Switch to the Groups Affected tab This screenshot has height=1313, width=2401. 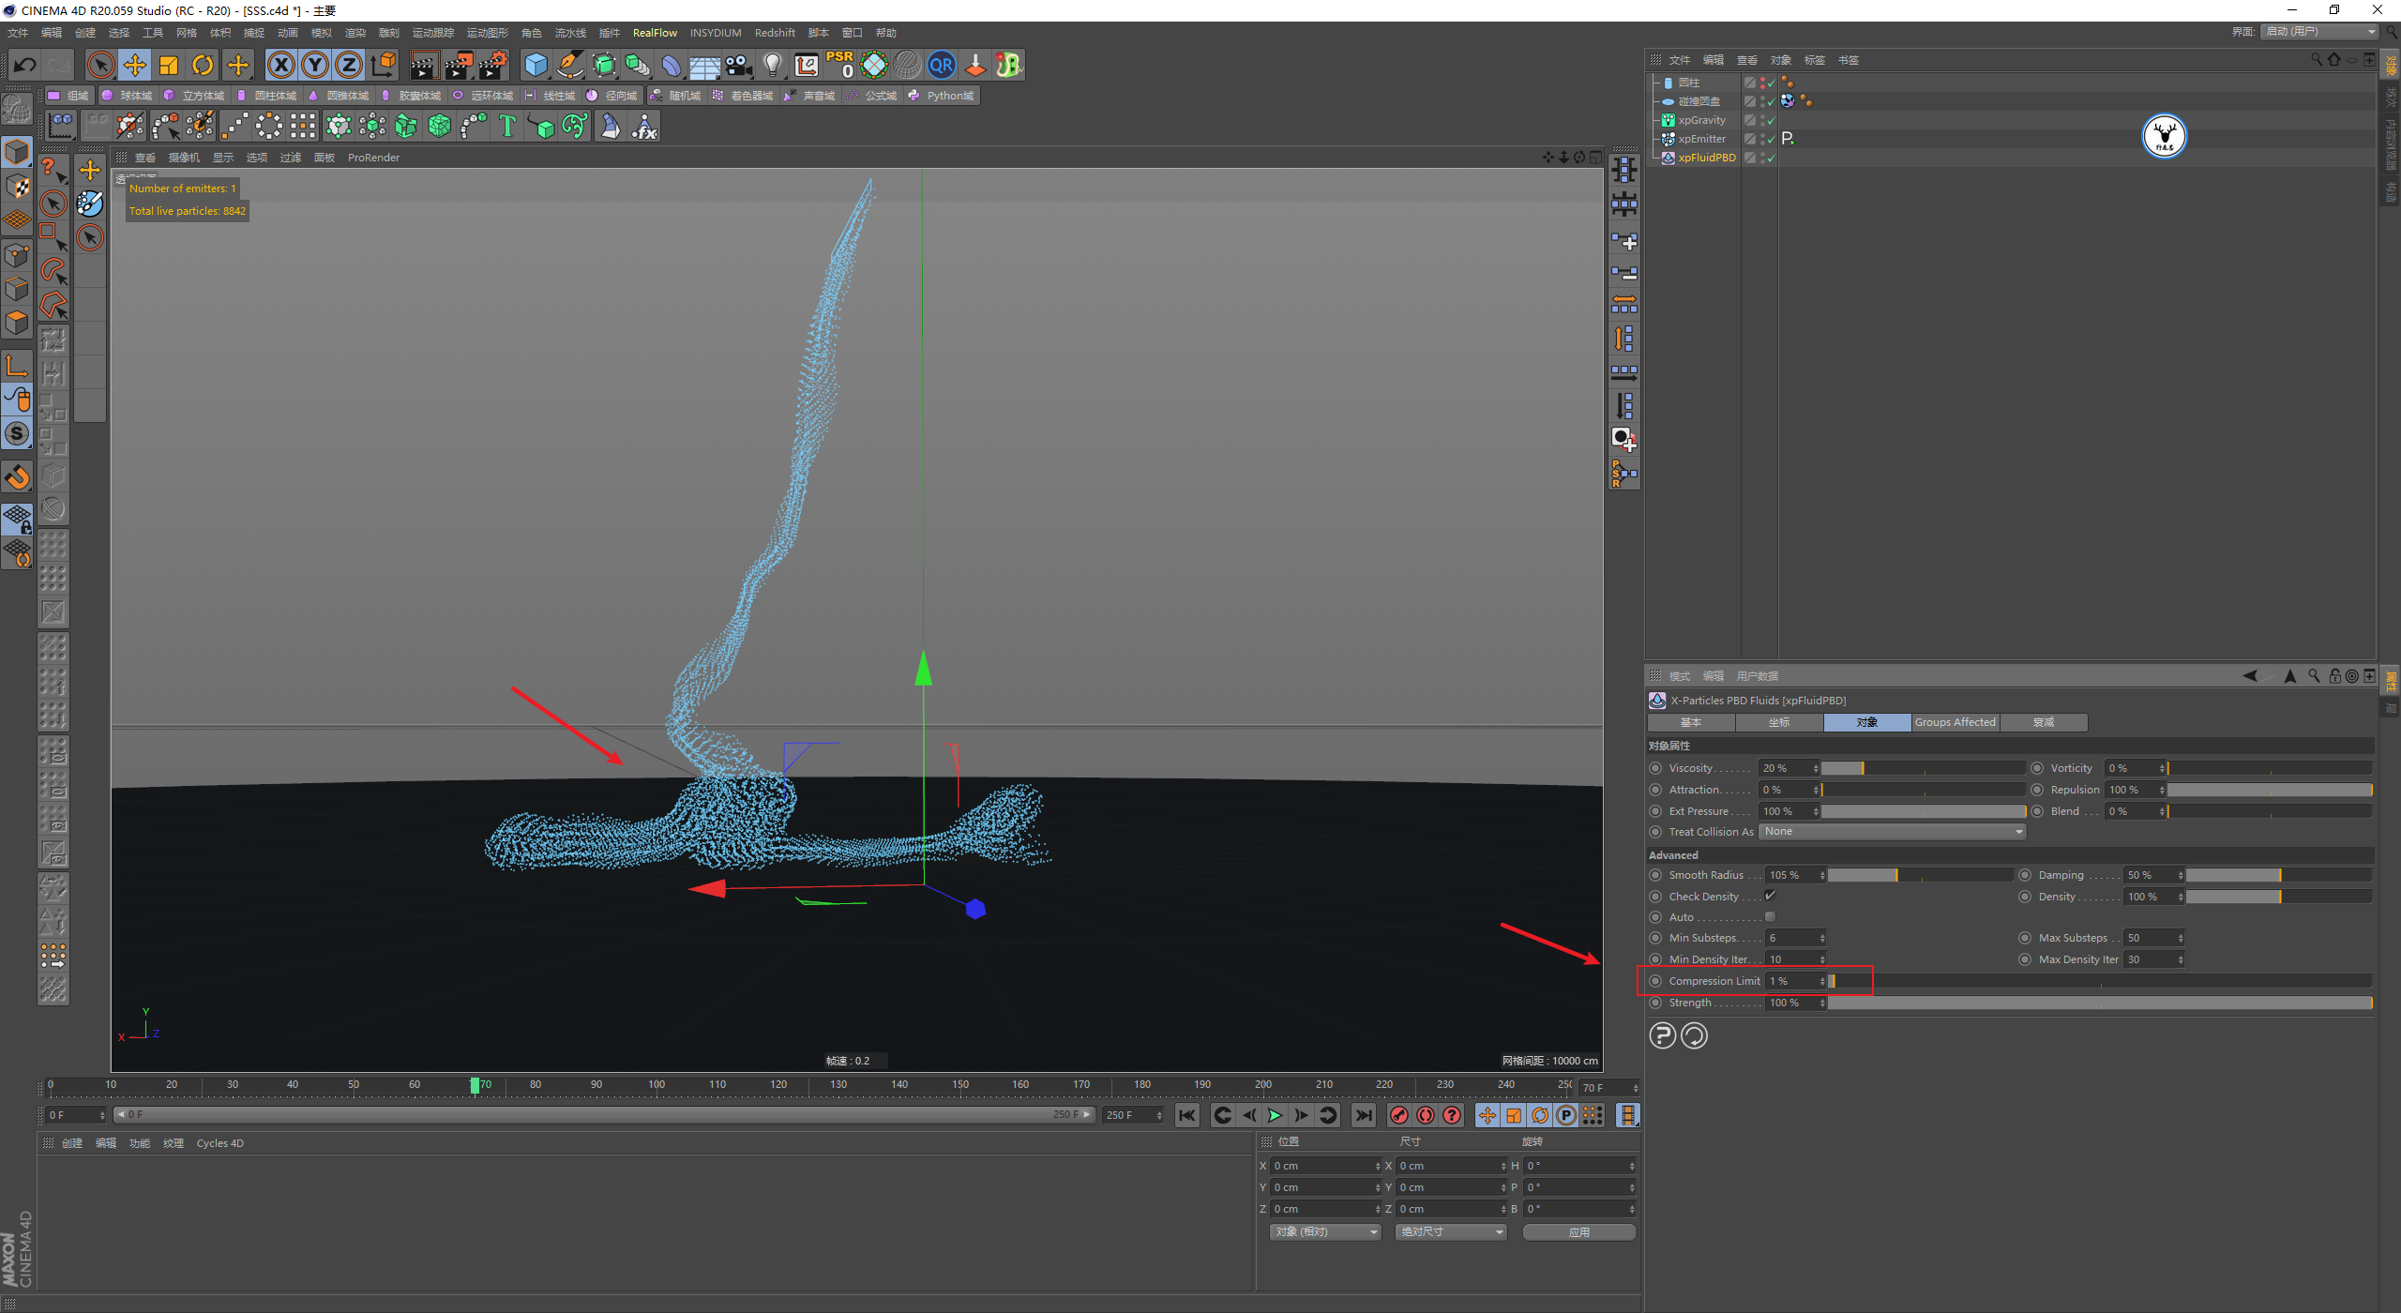pos(1955,722)
